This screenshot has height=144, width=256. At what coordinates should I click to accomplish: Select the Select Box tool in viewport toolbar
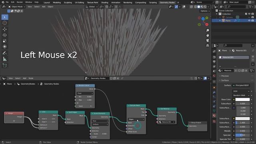coord(5,17)
